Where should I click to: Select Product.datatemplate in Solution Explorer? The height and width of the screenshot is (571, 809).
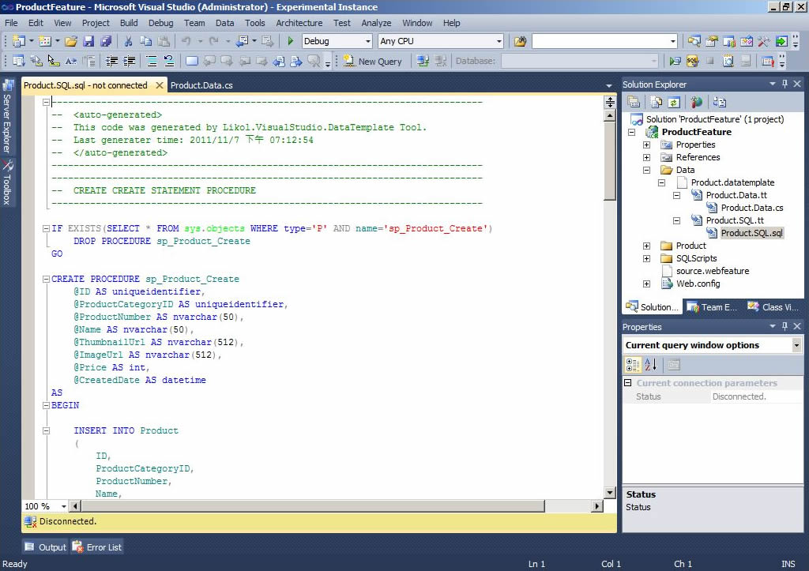[732, 182]
